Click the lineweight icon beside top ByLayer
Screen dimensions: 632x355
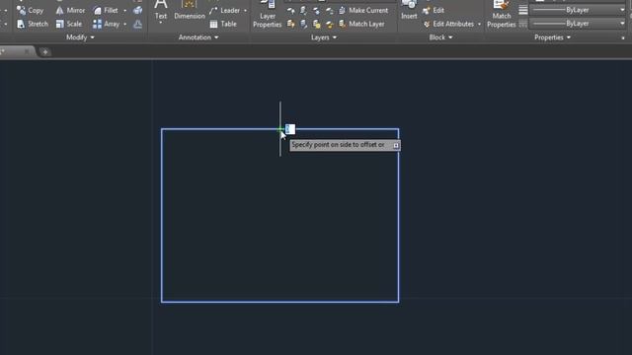click(x=523, y=10)
